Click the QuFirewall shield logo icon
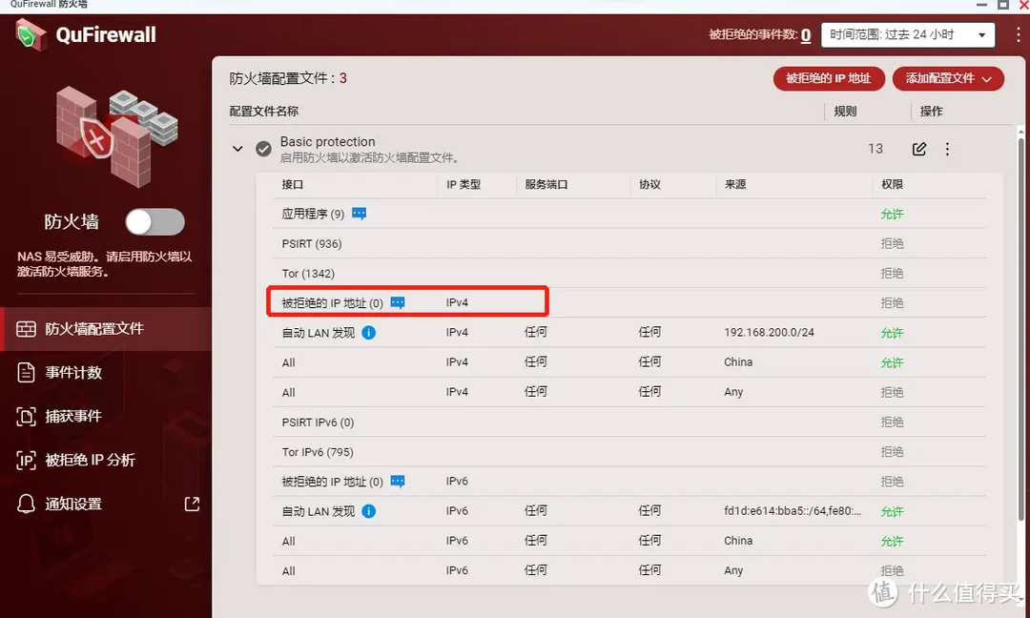The width and height of the screenshot is (1030, 618). (31, 34)
